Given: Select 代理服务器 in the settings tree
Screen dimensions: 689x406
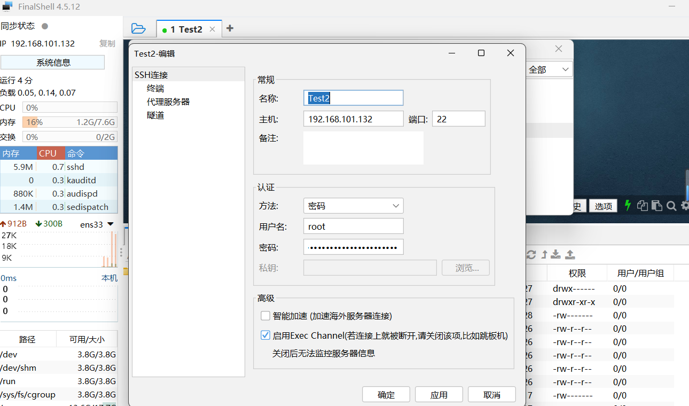Looking at the screenshot, I should (168, 101).
